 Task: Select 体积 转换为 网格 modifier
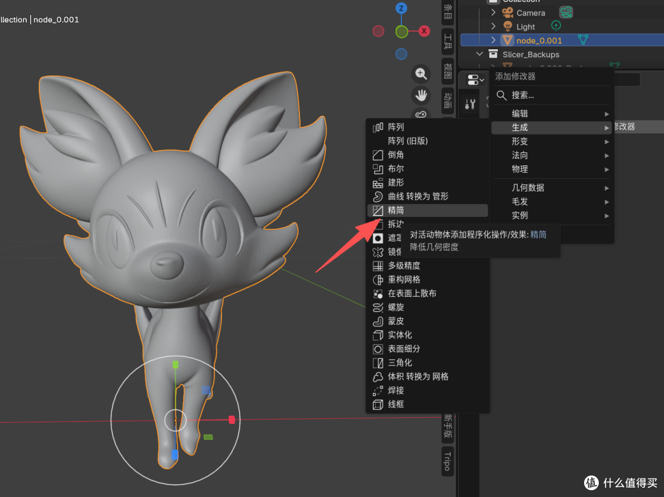pyautogui.click(x=428, y=377)
